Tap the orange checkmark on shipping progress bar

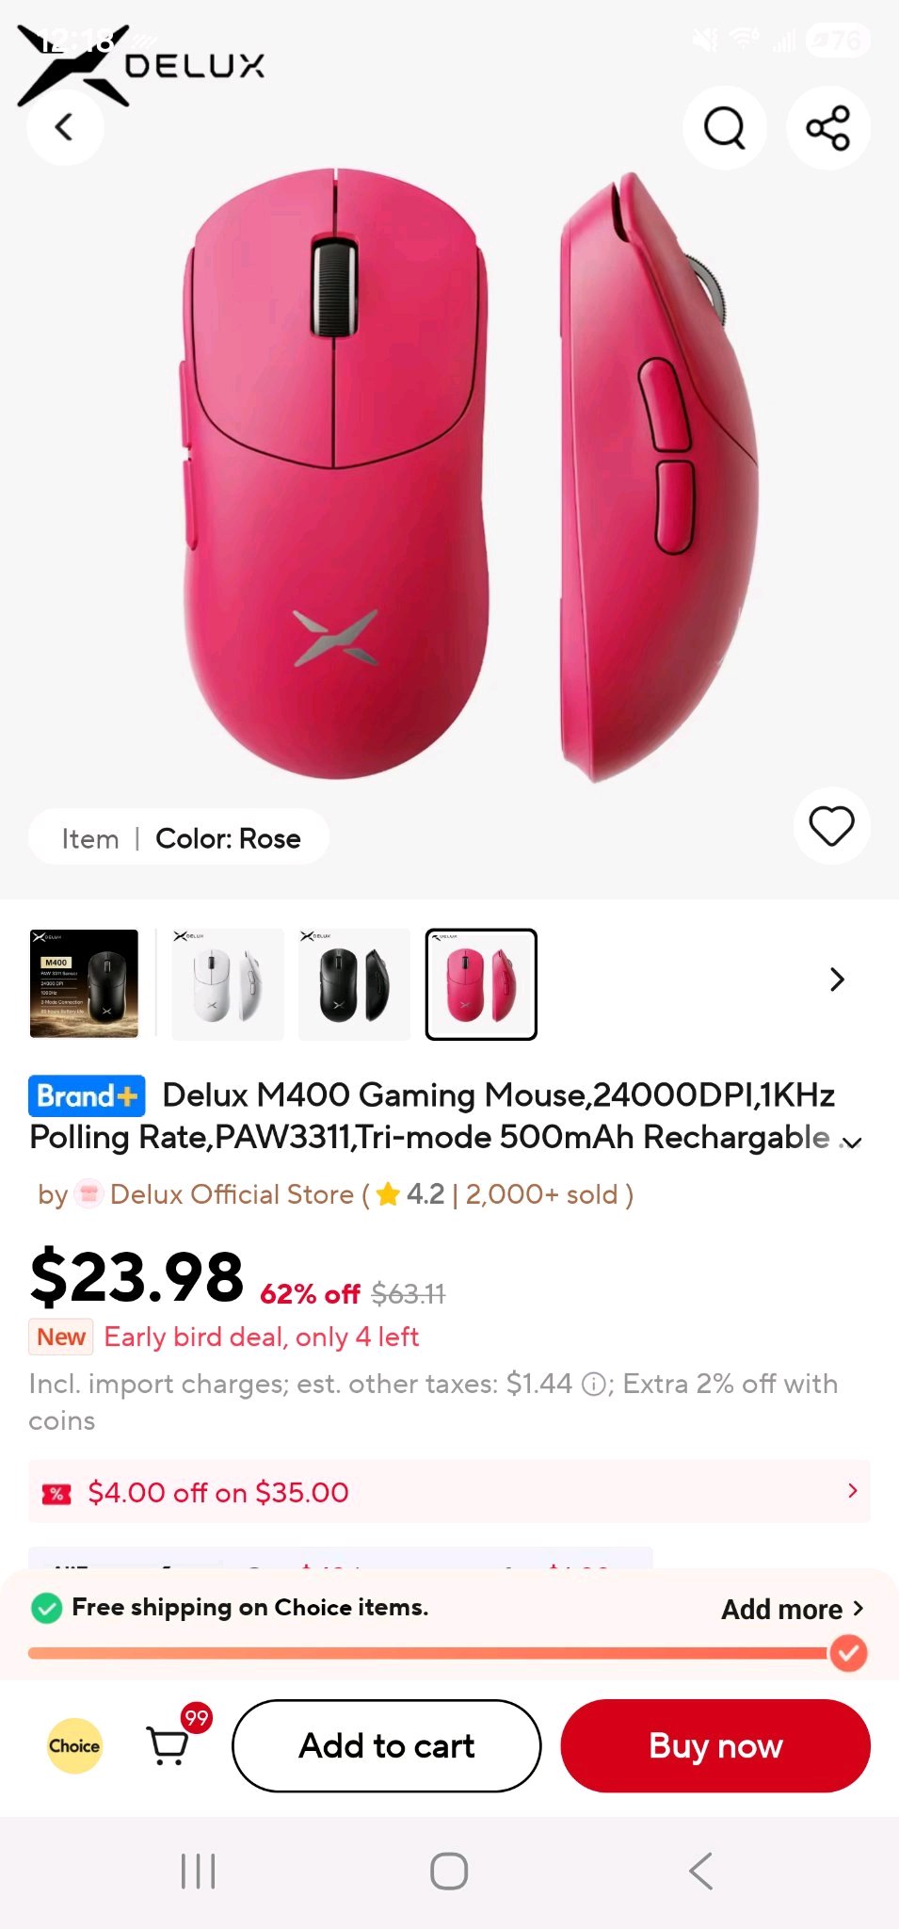point(848,1652)
